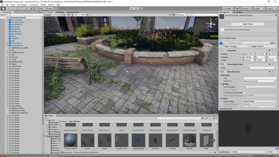Click the Element 0 material object picker

tap(275, 81)
